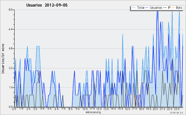
Task: Click the 'IP' legend label
Action: (169, 7)
